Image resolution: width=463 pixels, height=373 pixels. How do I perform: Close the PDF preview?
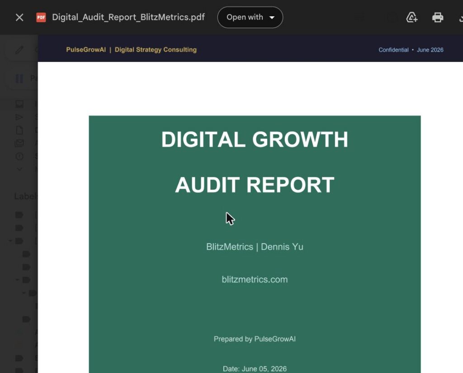tap(19, 18)
